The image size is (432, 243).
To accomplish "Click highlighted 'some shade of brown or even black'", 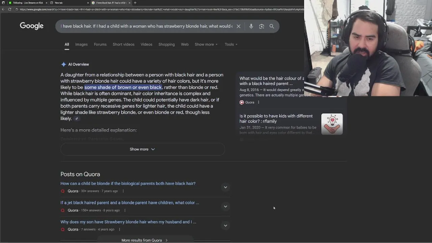I will pos(123,87).
